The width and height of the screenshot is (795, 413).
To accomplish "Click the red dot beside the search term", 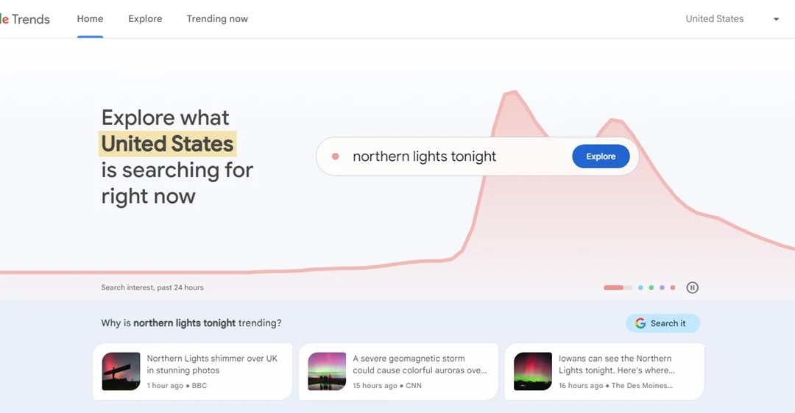I will (x=335, y=157).
